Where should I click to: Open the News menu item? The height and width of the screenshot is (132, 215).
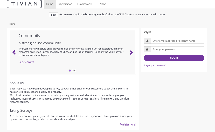point(103,4)
